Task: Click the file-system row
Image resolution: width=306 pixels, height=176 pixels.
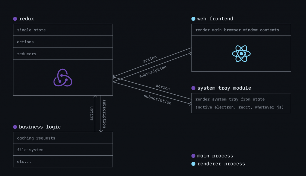Action: pos(63,150)
